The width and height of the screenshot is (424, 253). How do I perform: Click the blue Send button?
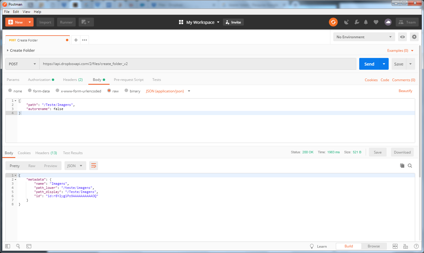[x=369, y=64]
